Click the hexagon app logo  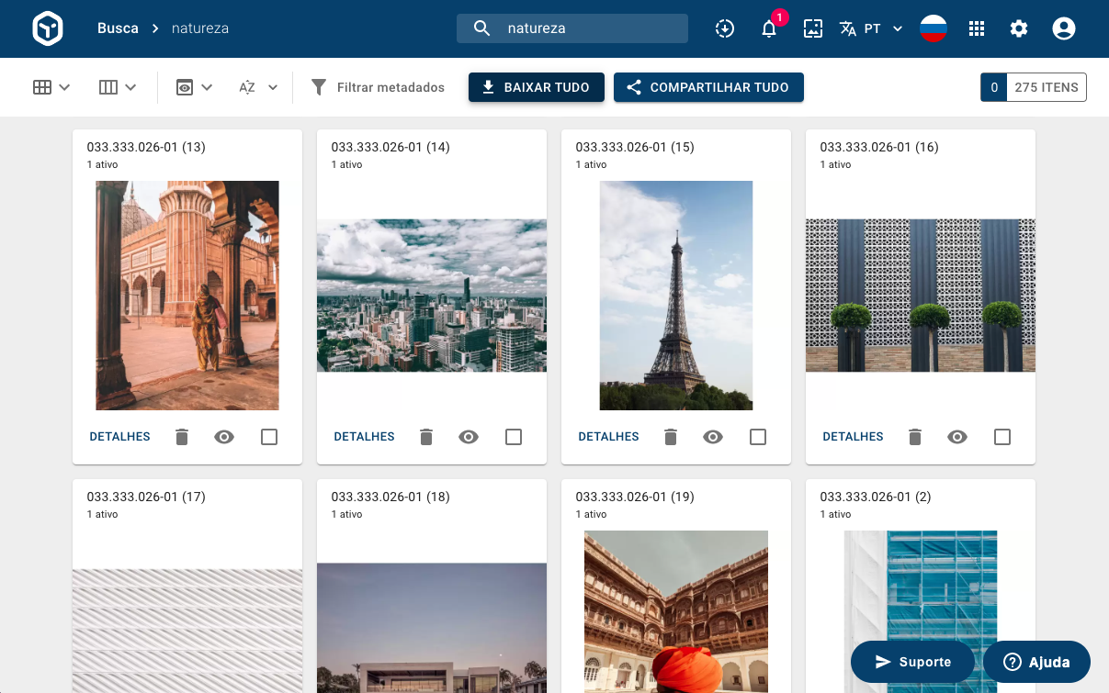[48, 28]
